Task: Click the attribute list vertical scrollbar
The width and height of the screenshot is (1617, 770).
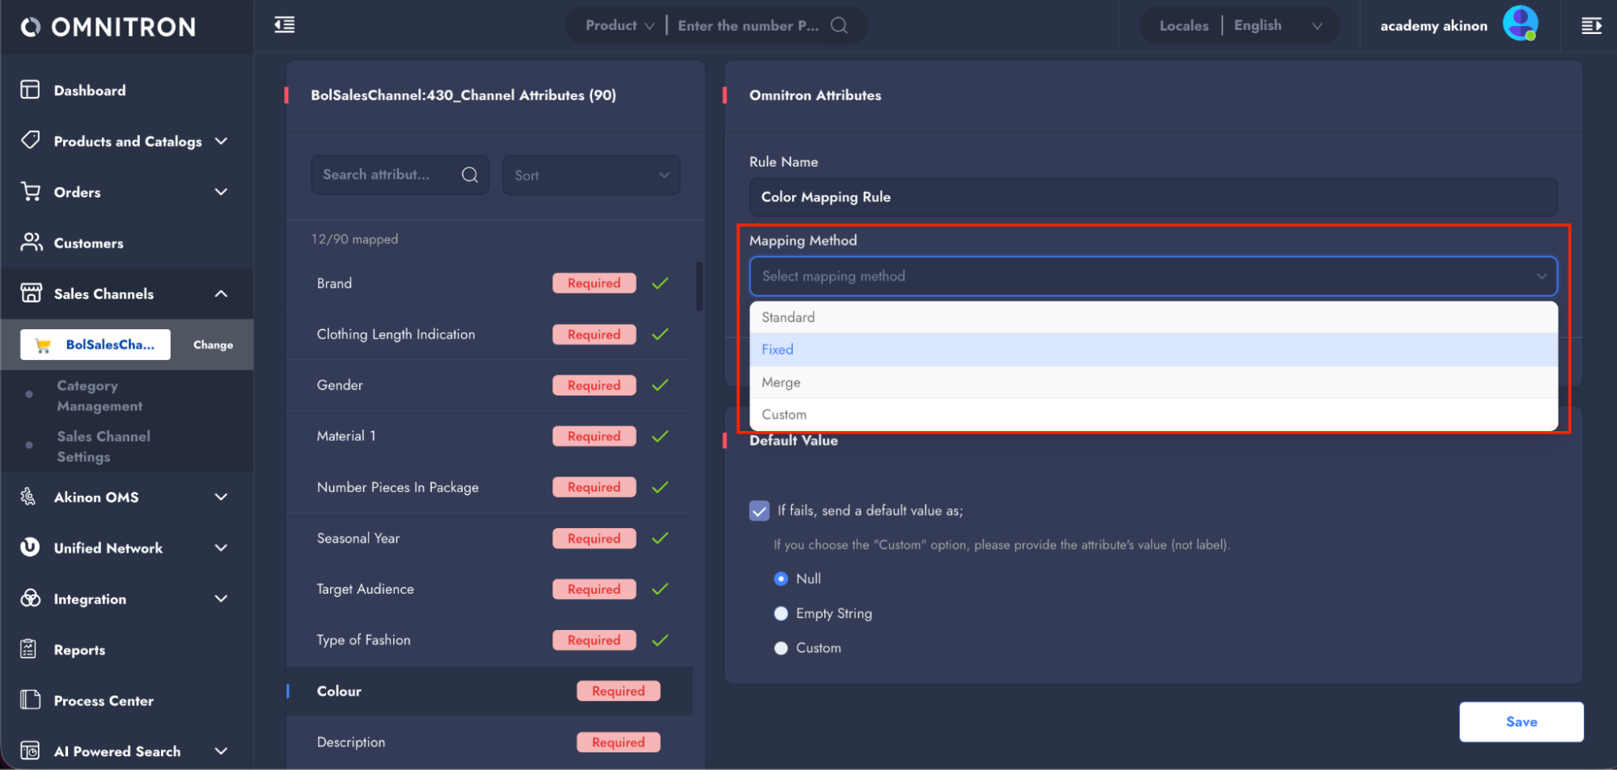Action: [699, 286]
